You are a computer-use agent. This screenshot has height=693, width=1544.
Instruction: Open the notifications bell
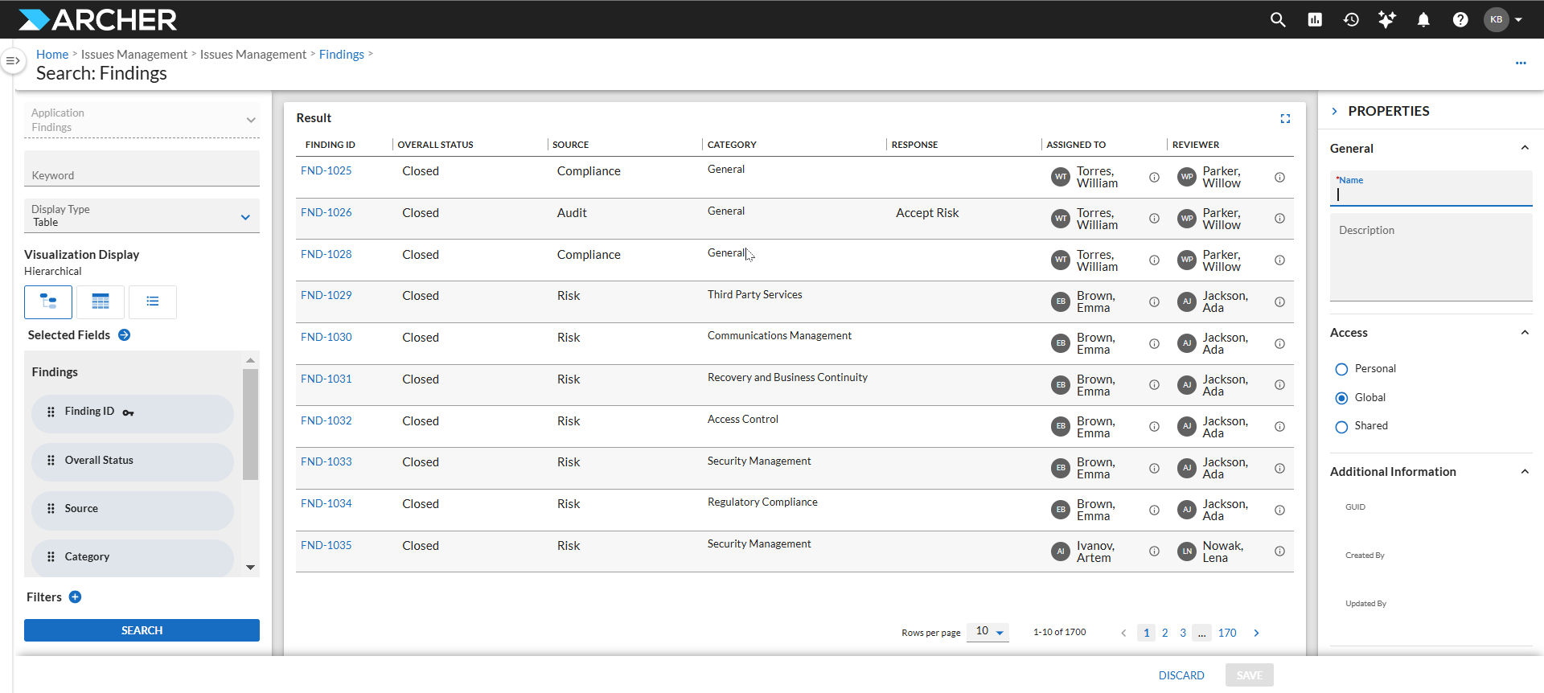tap(1423, 19)
